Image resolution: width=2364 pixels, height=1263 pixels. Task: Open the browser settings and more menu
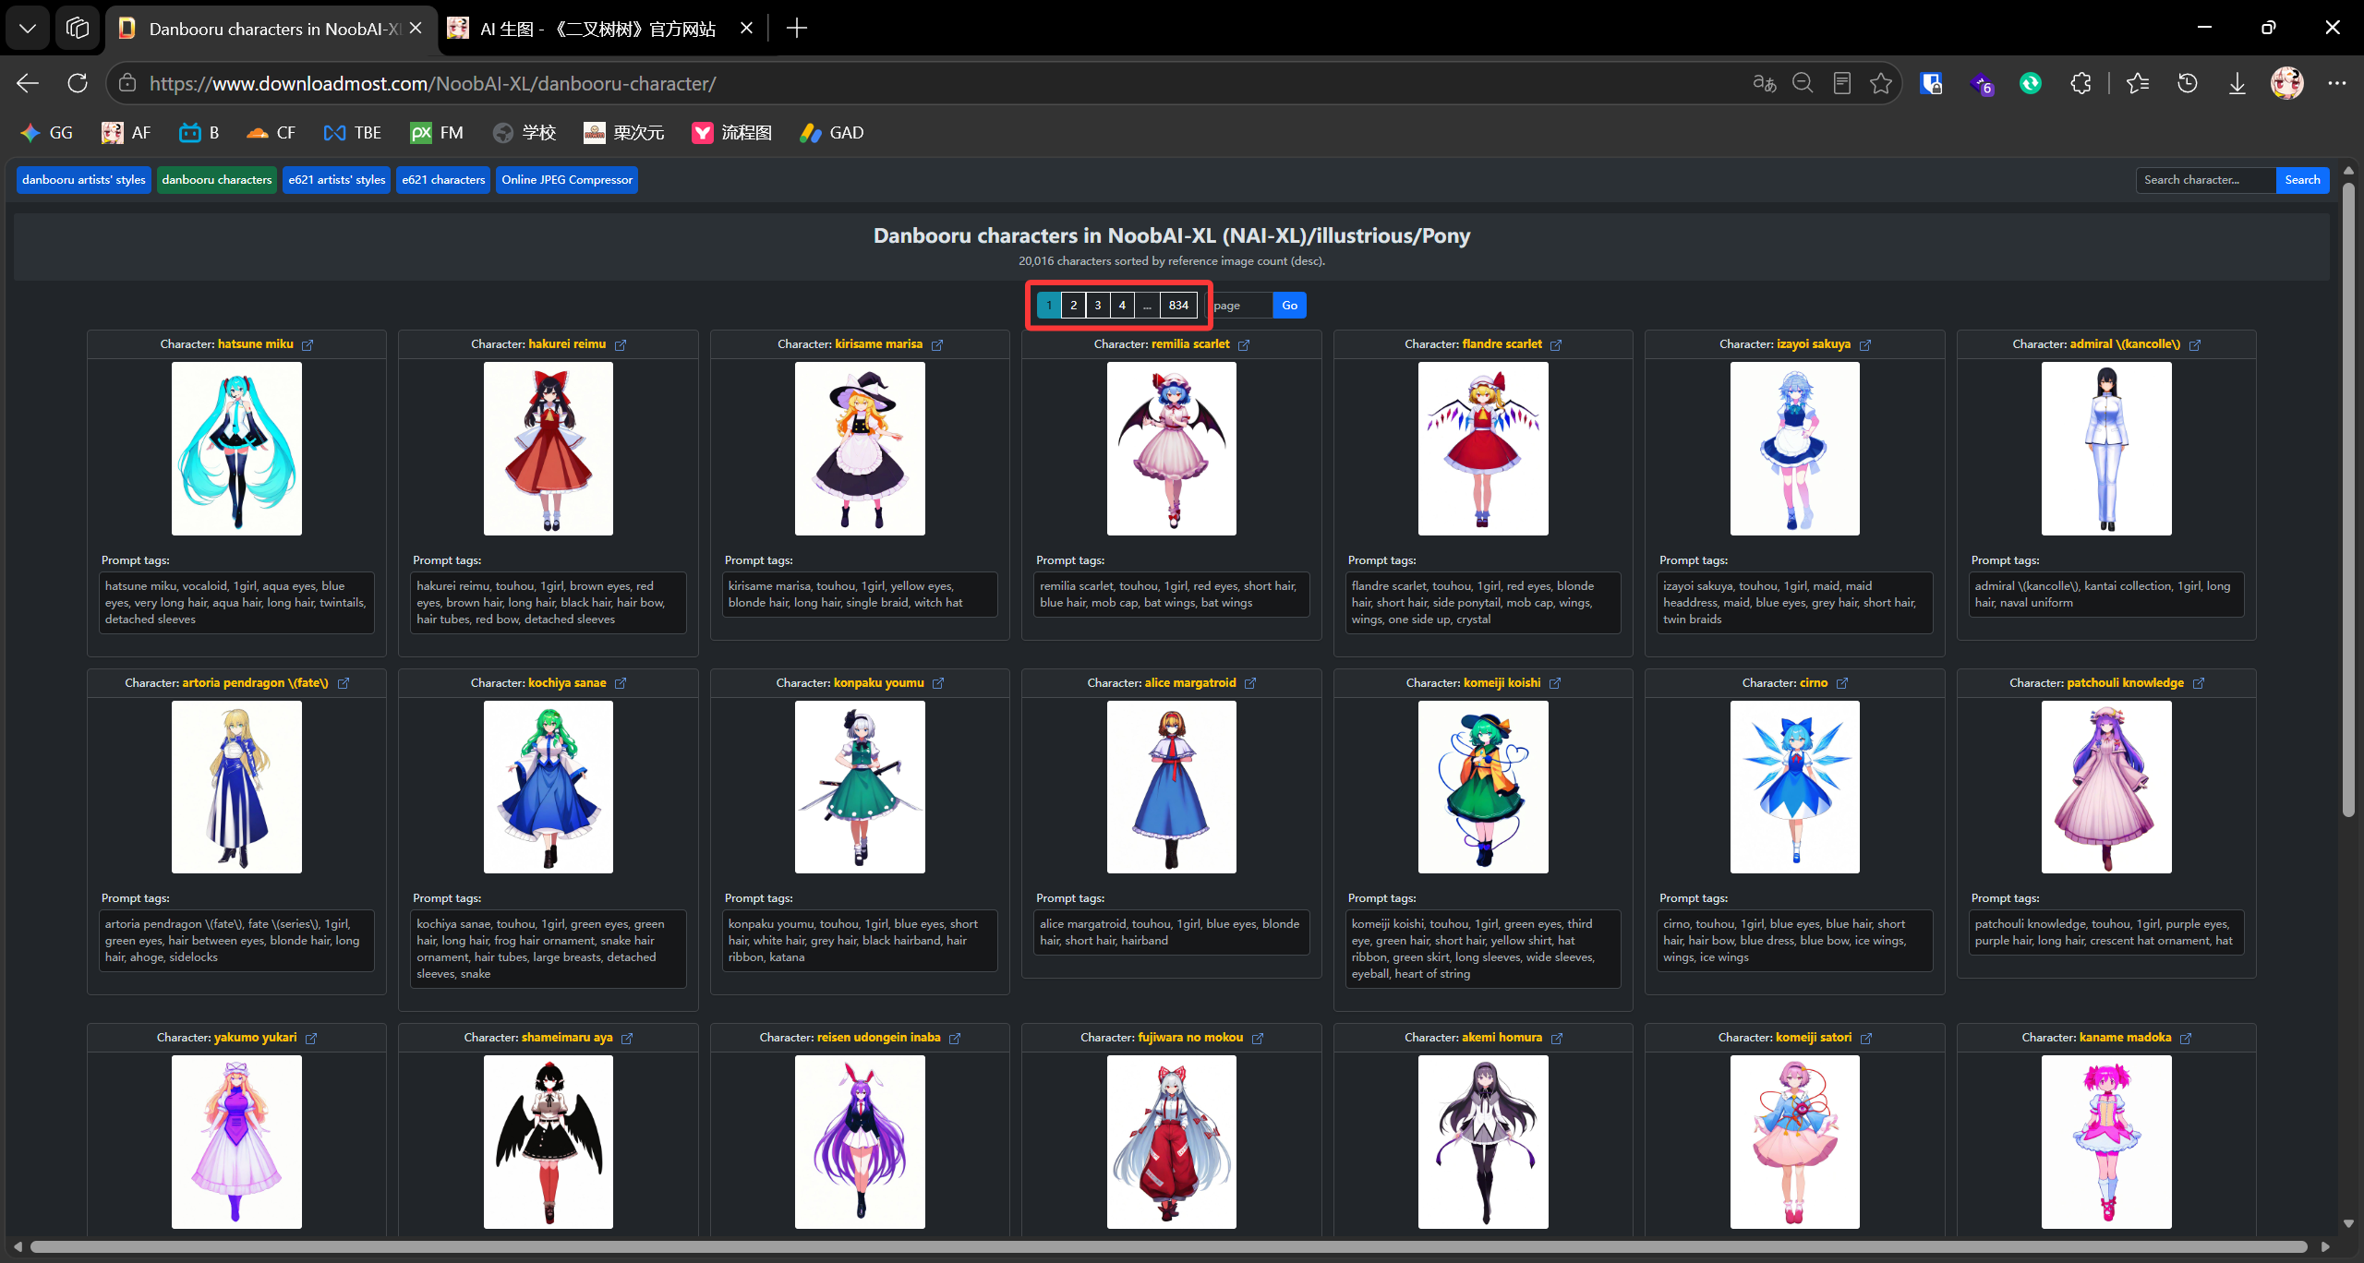[x=2336, y=83]
